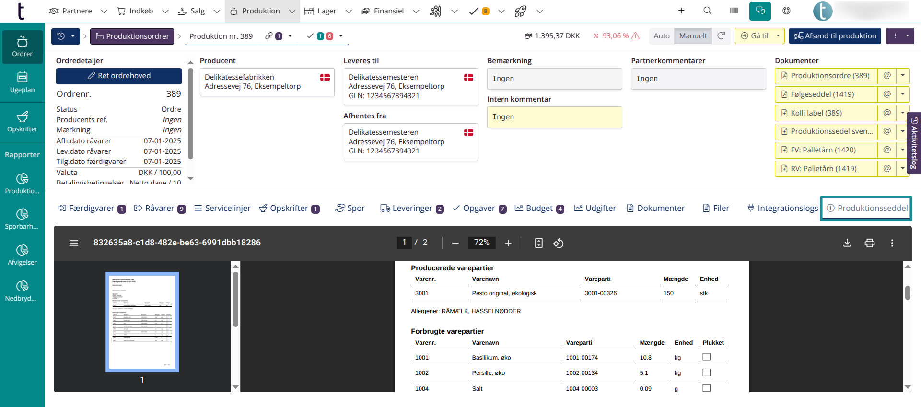Viewport: 921px width, 407px height.
Task: Check the Plukket box for Persille
Action: 706,372
